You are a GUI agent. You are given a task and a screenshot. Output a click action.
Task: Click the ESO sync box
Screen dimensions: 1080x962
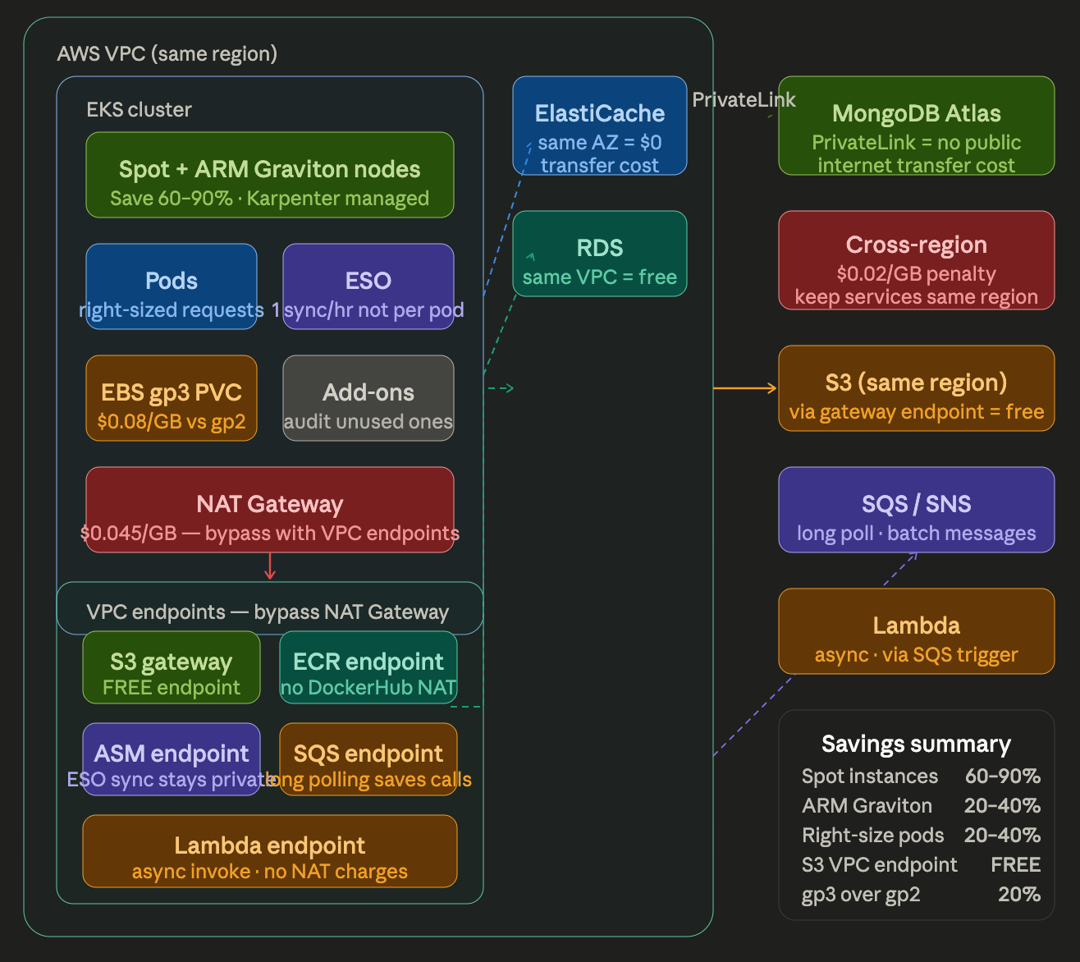[x=368, y=286]
